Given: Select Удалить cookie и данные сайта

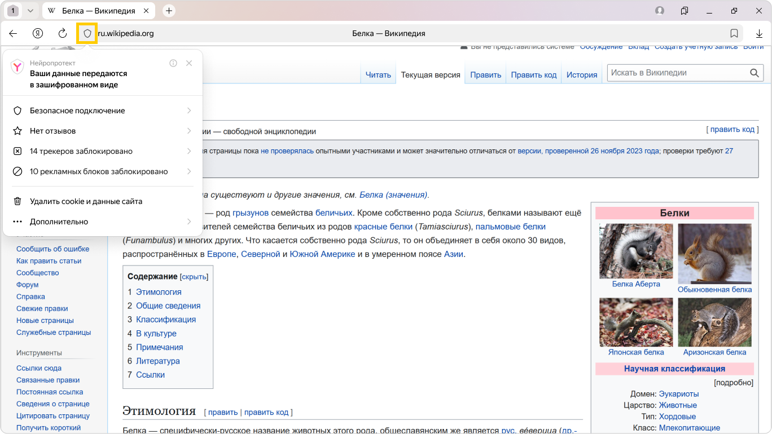Looking at the screenshot, I should pos(86,201).
